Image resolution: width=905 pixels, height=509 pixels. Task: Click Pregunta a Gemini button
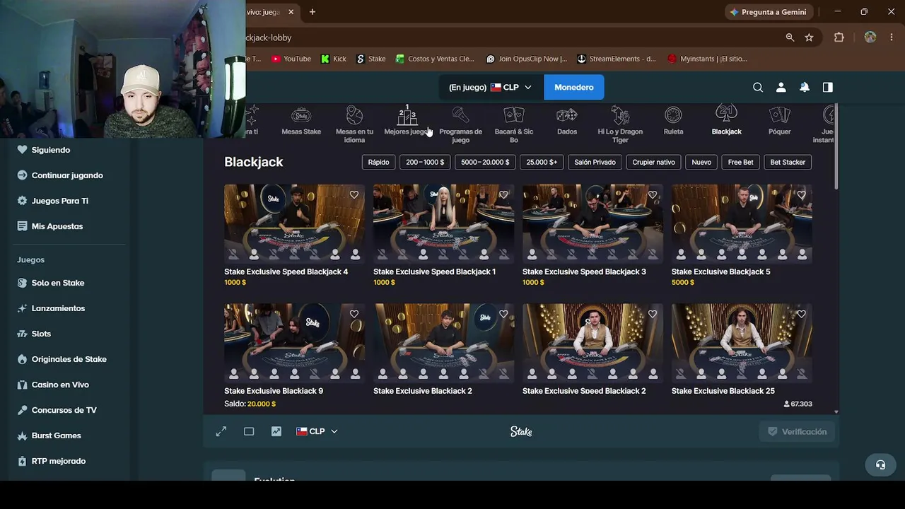tap(770, 12)
